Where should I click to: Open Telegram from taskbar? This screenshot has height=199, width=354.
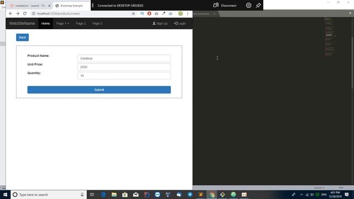(x=190, y=195)
